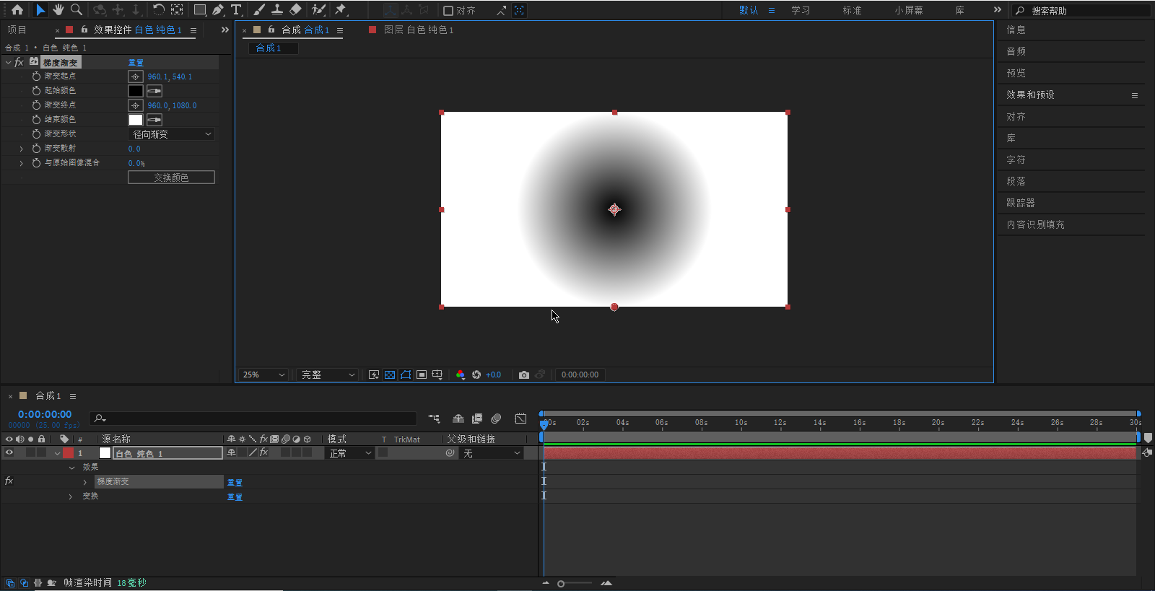Toggle the 梯度渐变 effect fx switch
The width and height of the screenshot is (1155, 591).
point(19,63)
